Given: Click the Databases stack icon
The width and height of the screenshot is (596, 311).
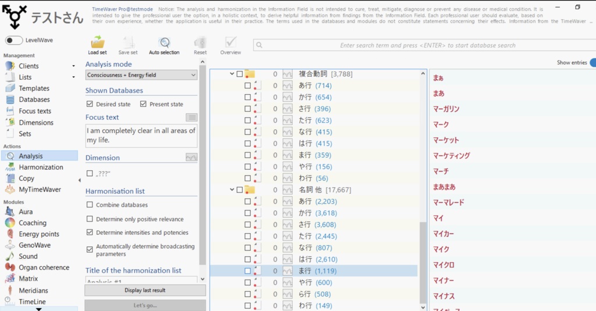Looking at the screenshot, I should pyautogui.click(x=10, y=99).
